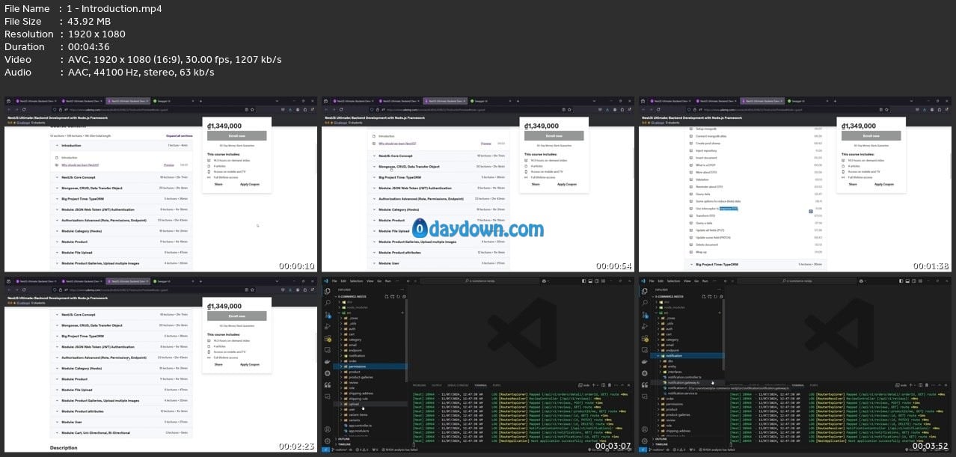Click Manage gear icon in 00:03:07 frame

(x=328, y=441)
